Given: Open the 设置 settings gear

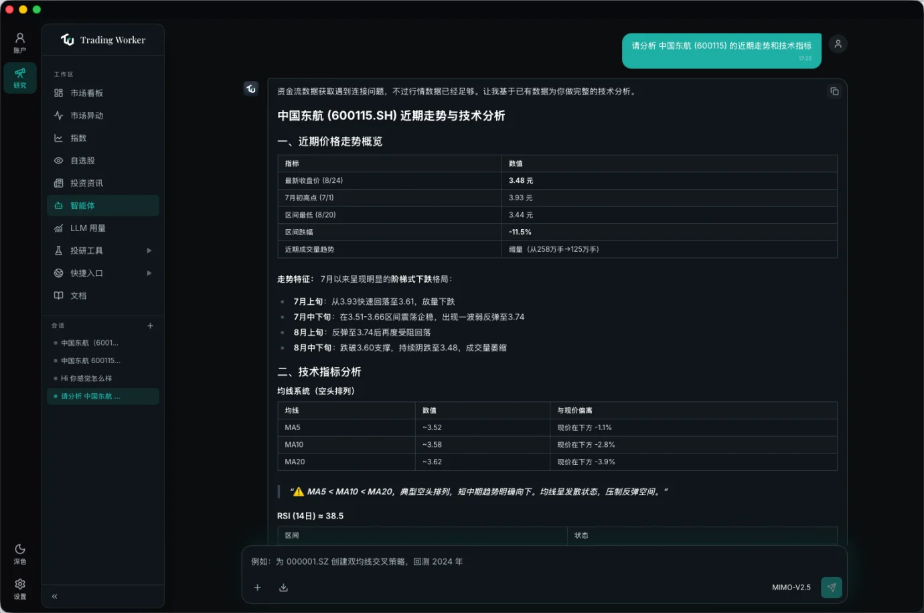Looking at the screenshot, I should click(x=20, y=588).
